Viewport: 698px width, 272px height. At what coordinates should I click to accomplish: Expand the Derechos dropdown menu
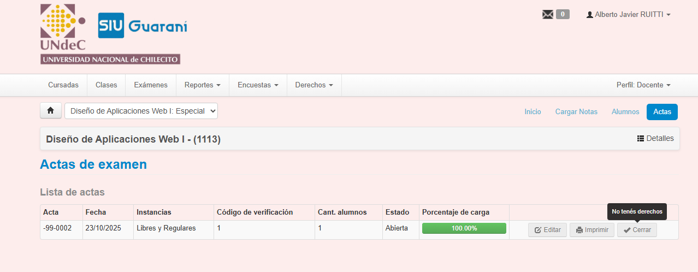point(314,85)
